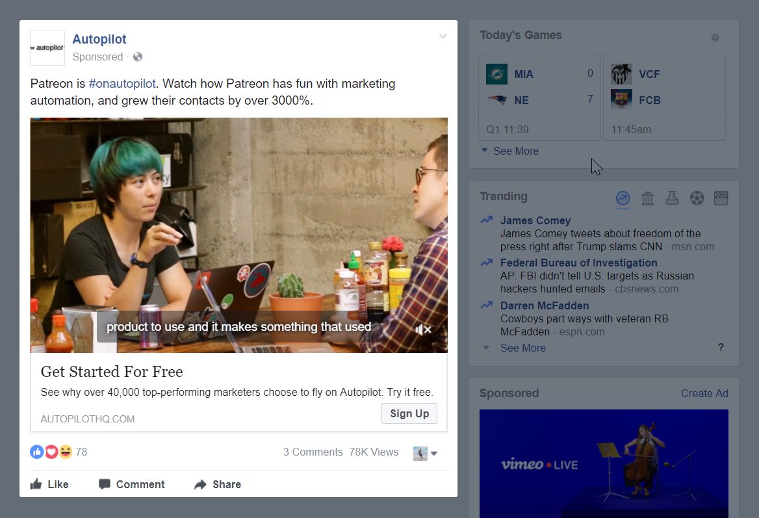Click the 78K Views count
The image size is (759, 518).
(x=374, y=452)
